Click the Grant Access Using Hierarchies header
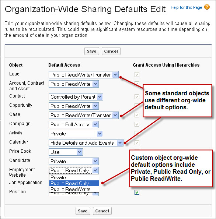This screenshot has height=219, width=216. (x=166, y=65)
